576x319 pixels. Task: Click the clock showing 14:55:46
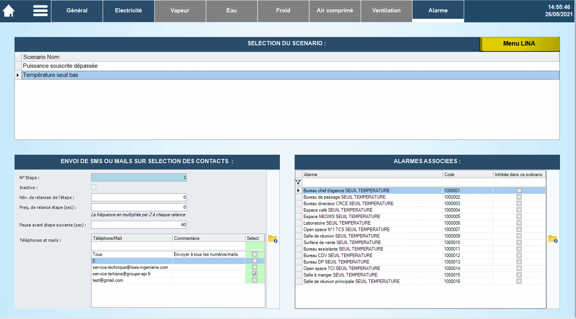pos(560,7)
